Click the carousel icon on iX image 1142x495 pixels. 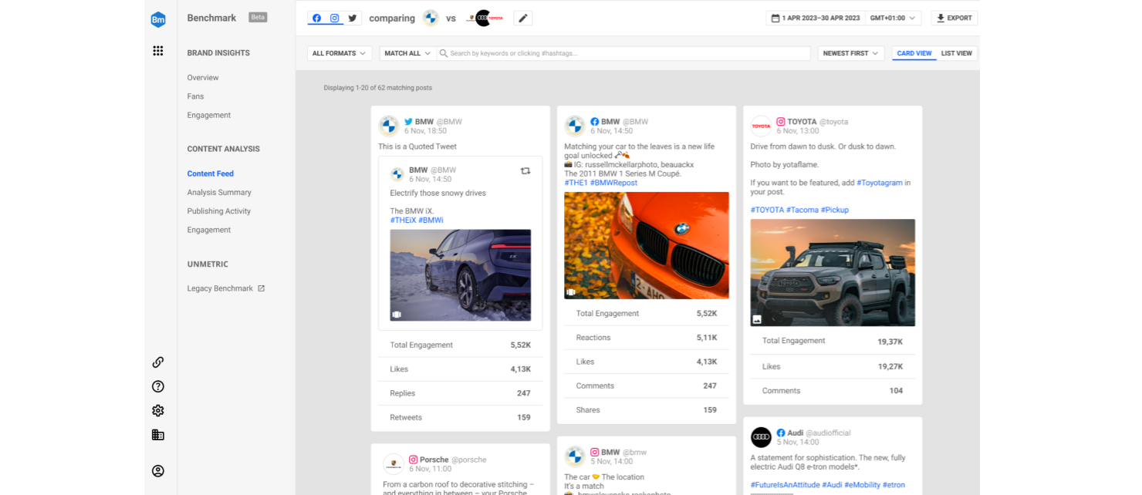point(397,315)
